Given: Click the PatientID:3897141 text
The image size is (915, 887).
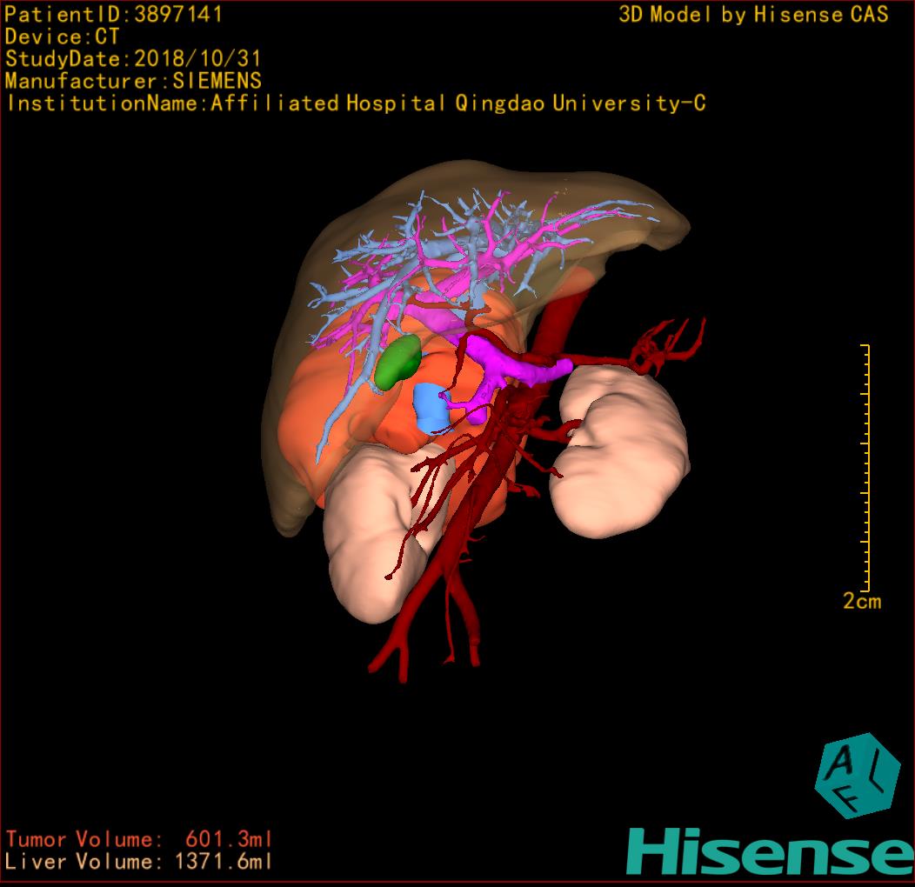Looking at the screenshot, I should point(113,15).
